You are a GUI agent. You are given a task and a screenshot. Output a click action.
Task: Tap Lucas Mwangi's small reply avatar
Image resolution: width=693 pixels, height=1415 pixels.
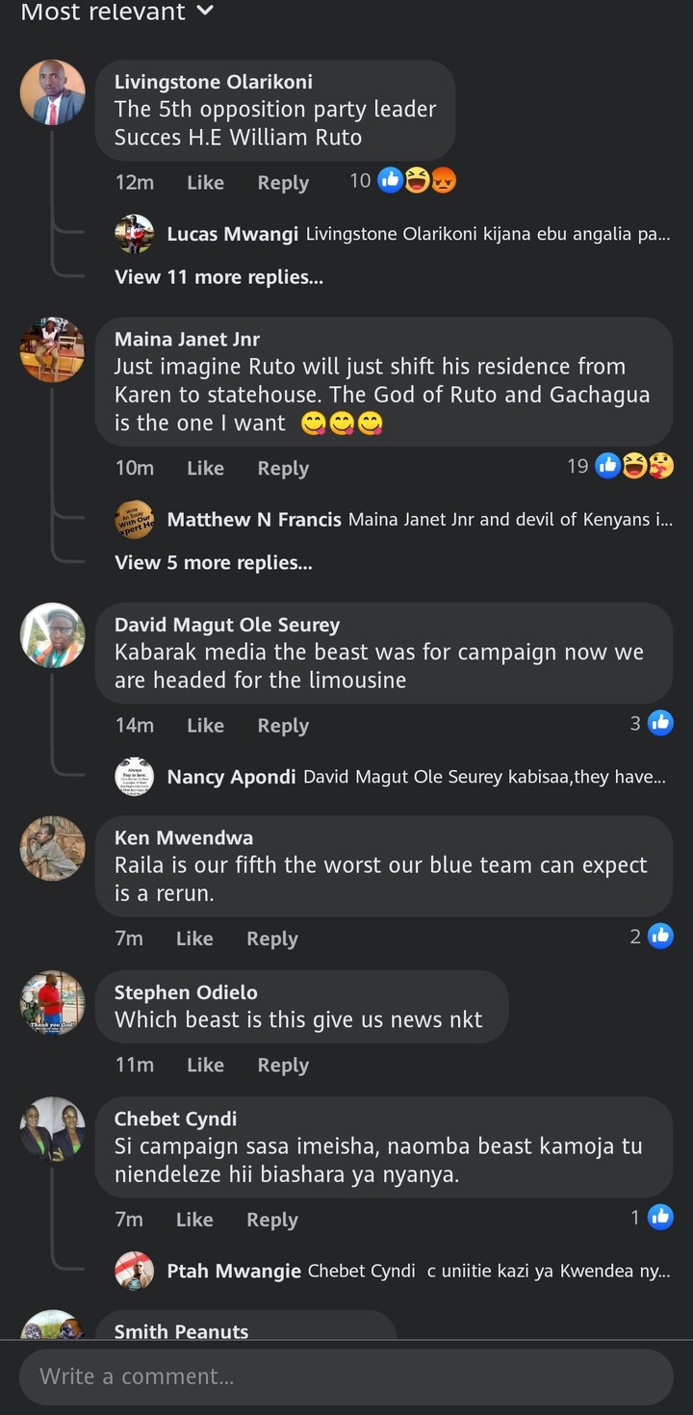135,234
